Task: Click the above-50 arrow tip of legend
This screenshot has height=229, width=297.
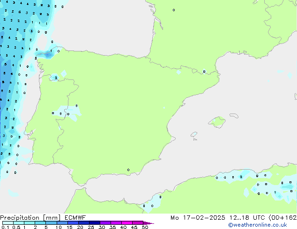Action: coord(148,223)
